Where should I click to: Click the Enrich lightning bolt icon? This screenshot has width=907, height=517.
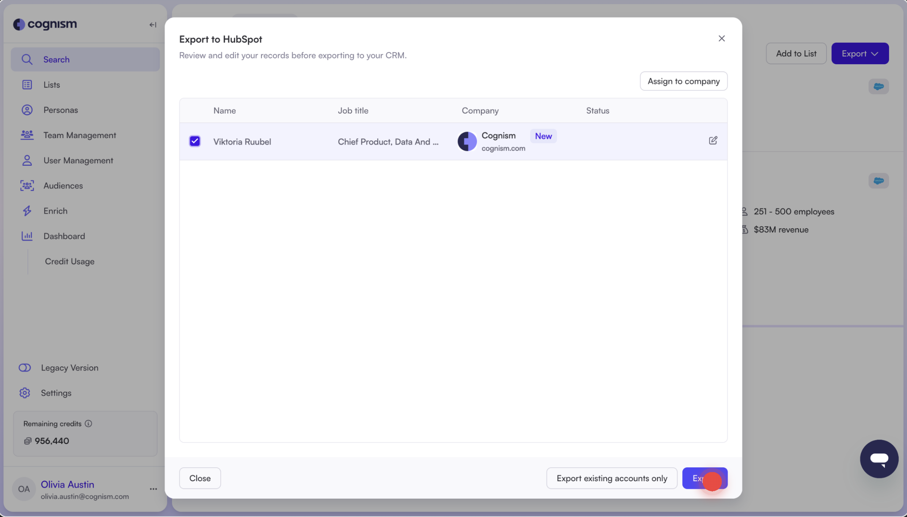point(27,211)
